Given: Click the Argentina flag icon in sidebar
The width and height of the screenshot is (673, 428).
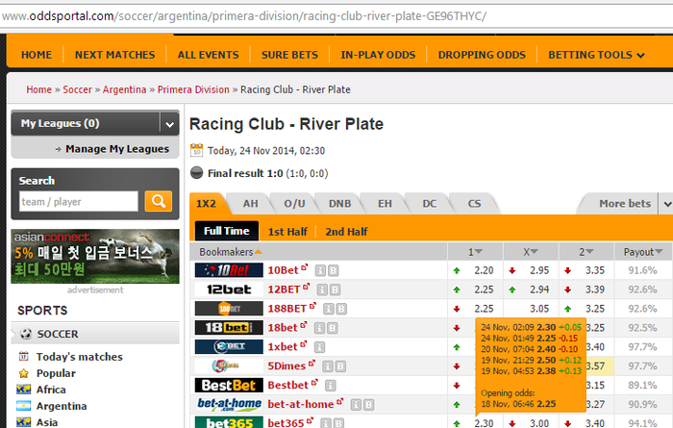Looking at the screenshot, I should (24, 406).
